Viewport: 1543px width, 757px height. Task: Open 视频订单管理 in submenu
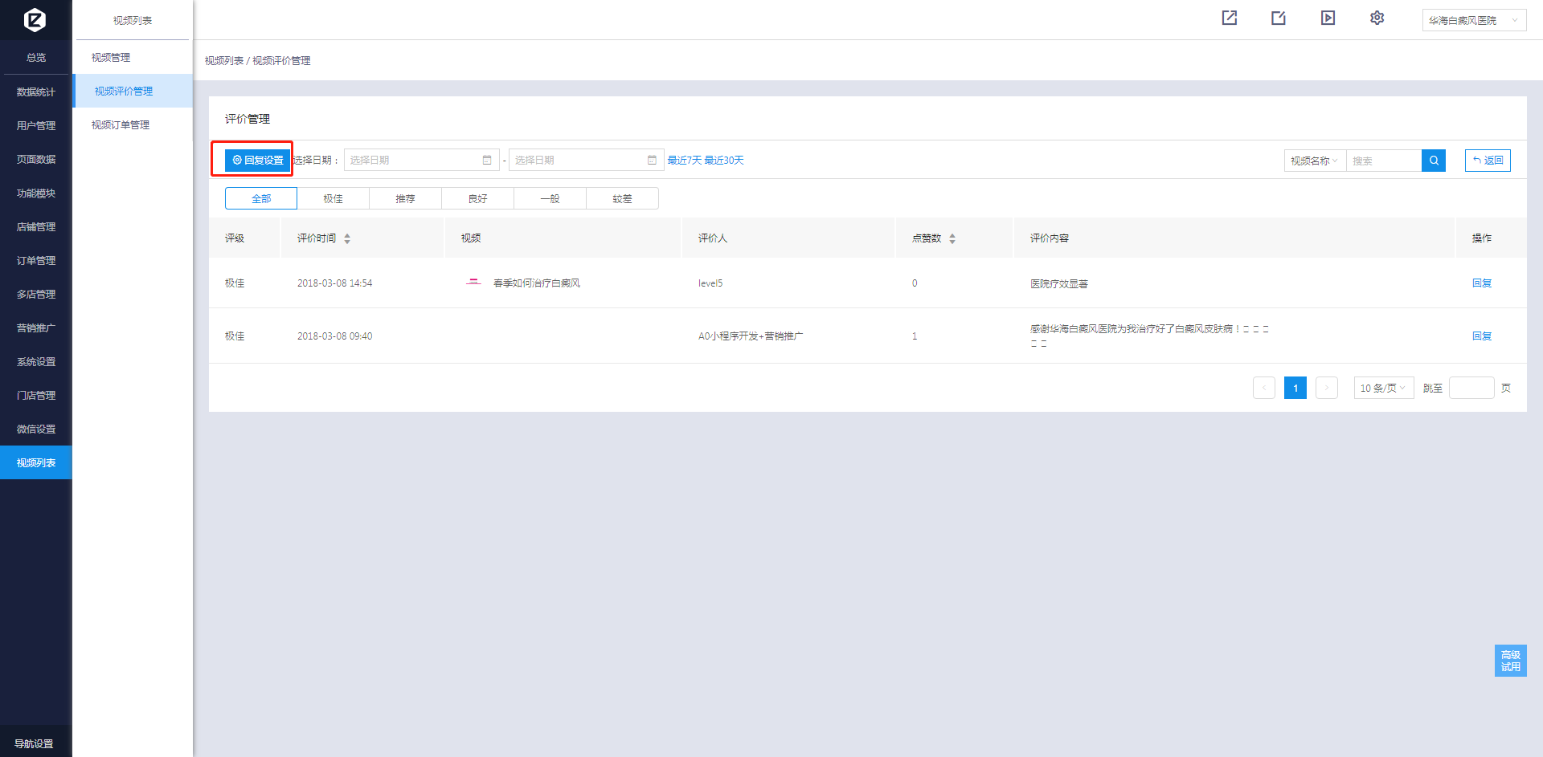pos(121,125)
